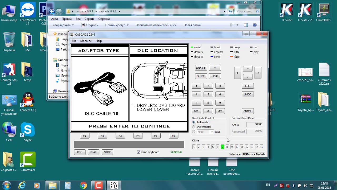Switch to CASCADE taskbar icon

click(114, 185)
